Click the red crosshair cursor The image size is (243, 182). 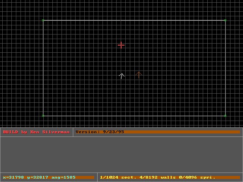click(x=121, y=45)
